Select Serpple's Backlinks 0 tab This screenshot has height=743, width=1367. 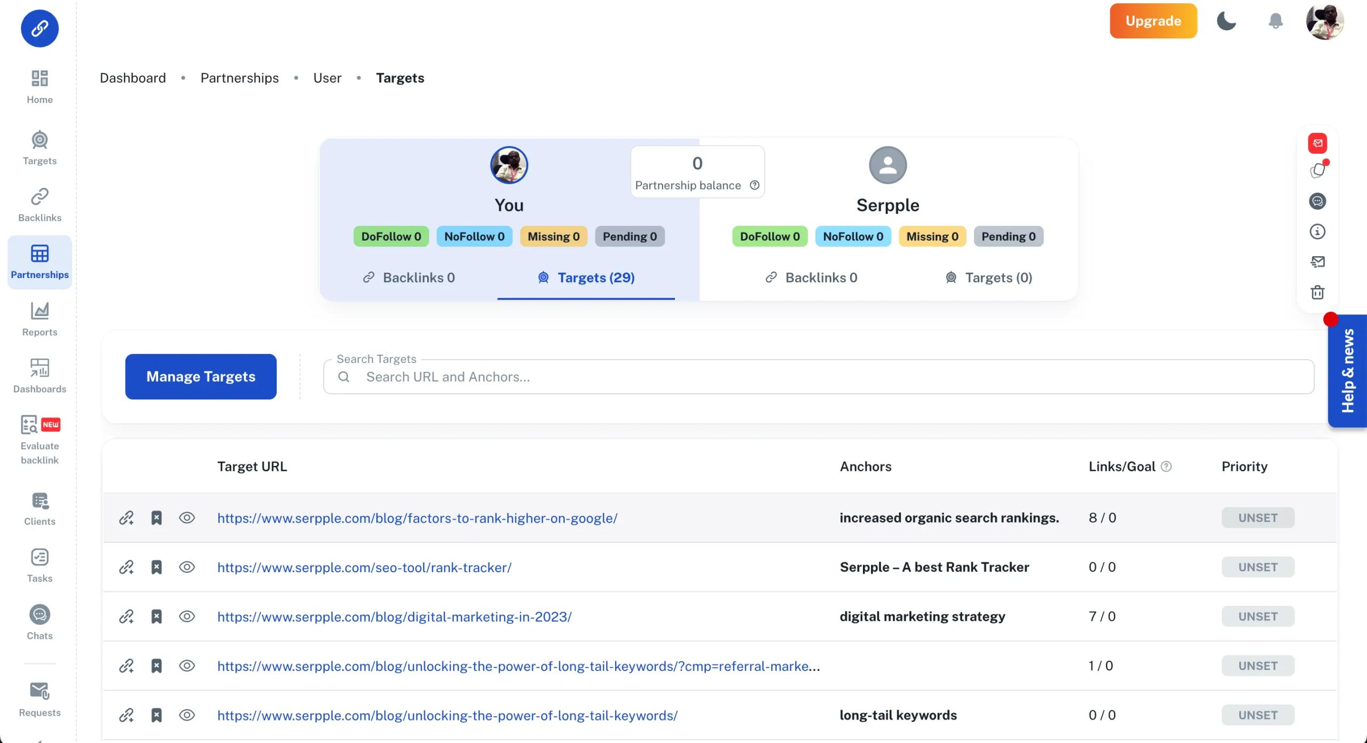click(x=811, y=278)
